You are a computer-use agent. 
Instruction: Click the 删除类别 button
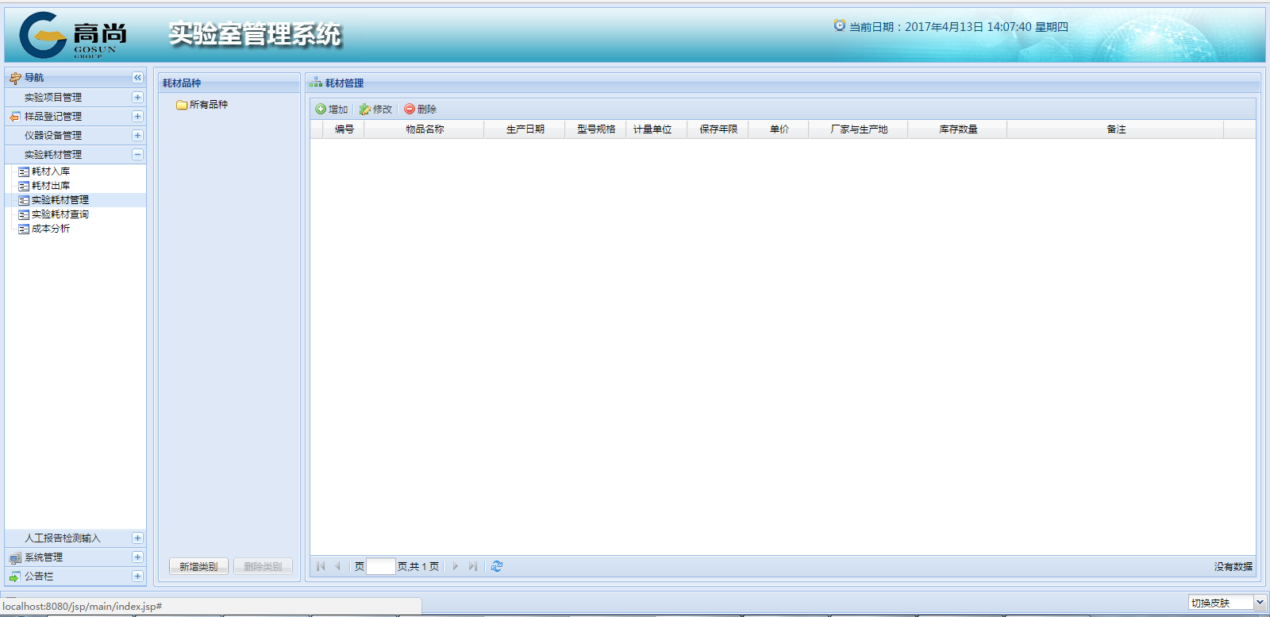[263, 566]
